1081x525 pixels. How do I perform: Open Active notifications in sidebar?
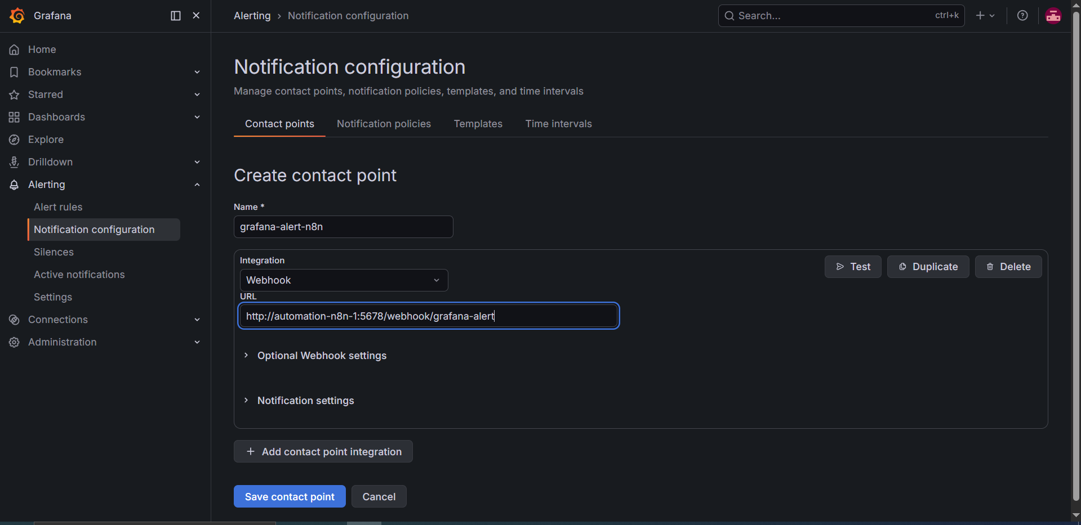click(x=79, y=275)
